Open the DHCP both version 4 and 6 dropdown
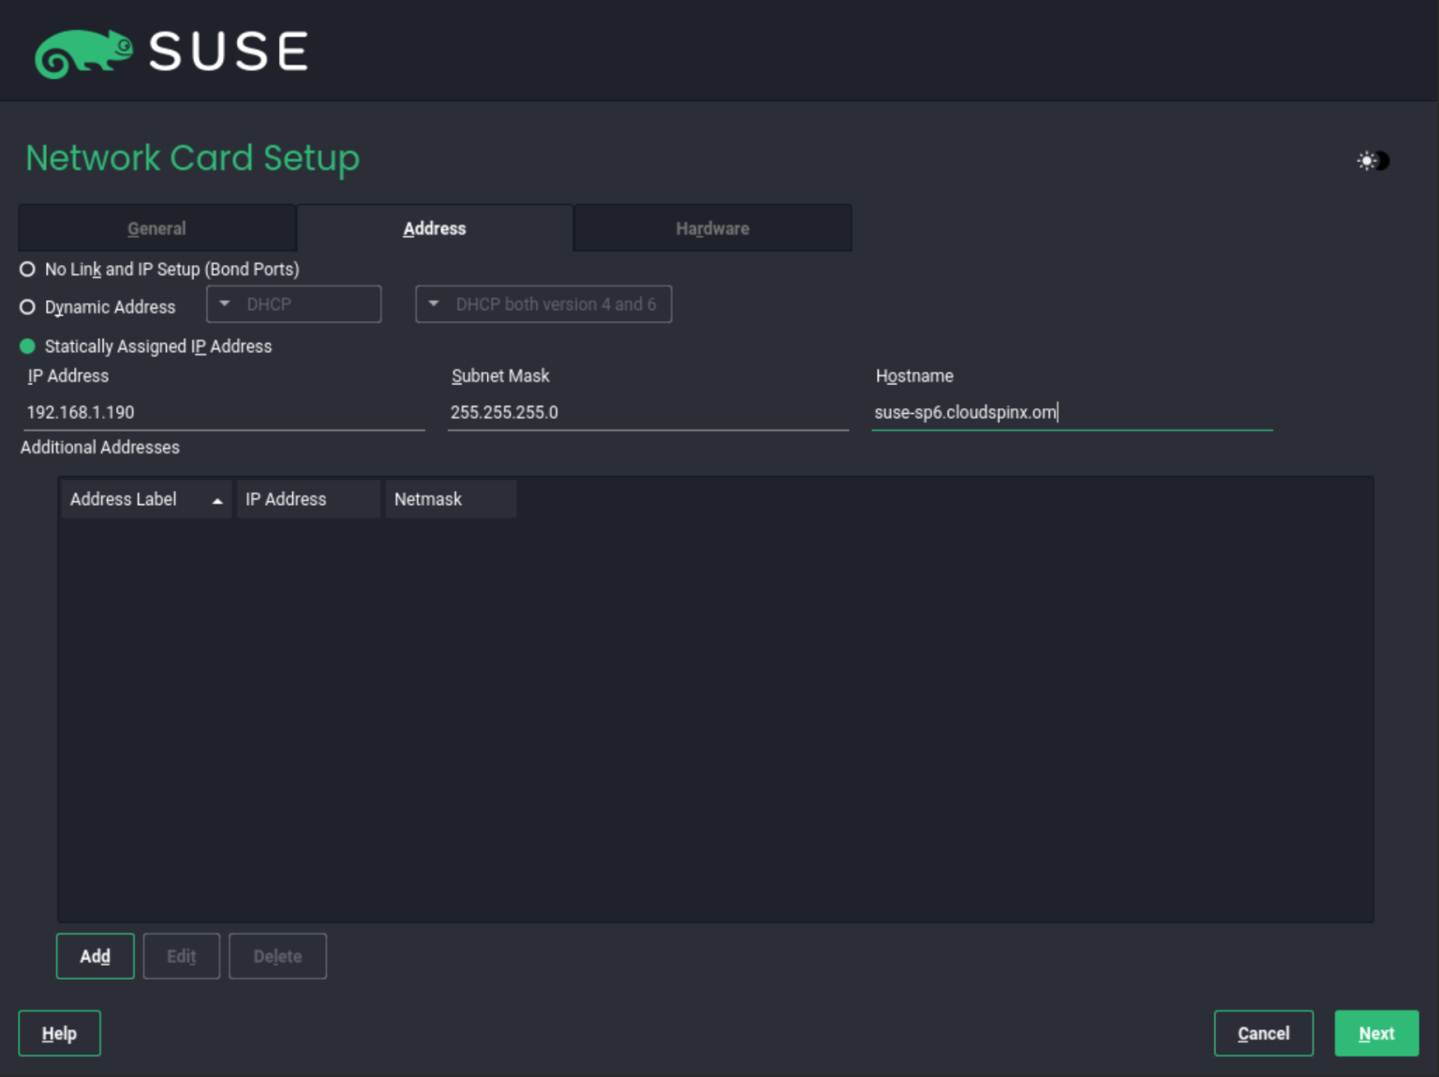The image size is (1439, 1077). pyautogui.click(x=543, y=303)
